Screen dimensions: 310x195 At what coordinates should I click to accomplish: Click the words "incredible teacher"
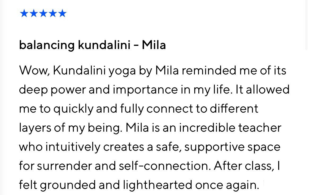point(230,128)
